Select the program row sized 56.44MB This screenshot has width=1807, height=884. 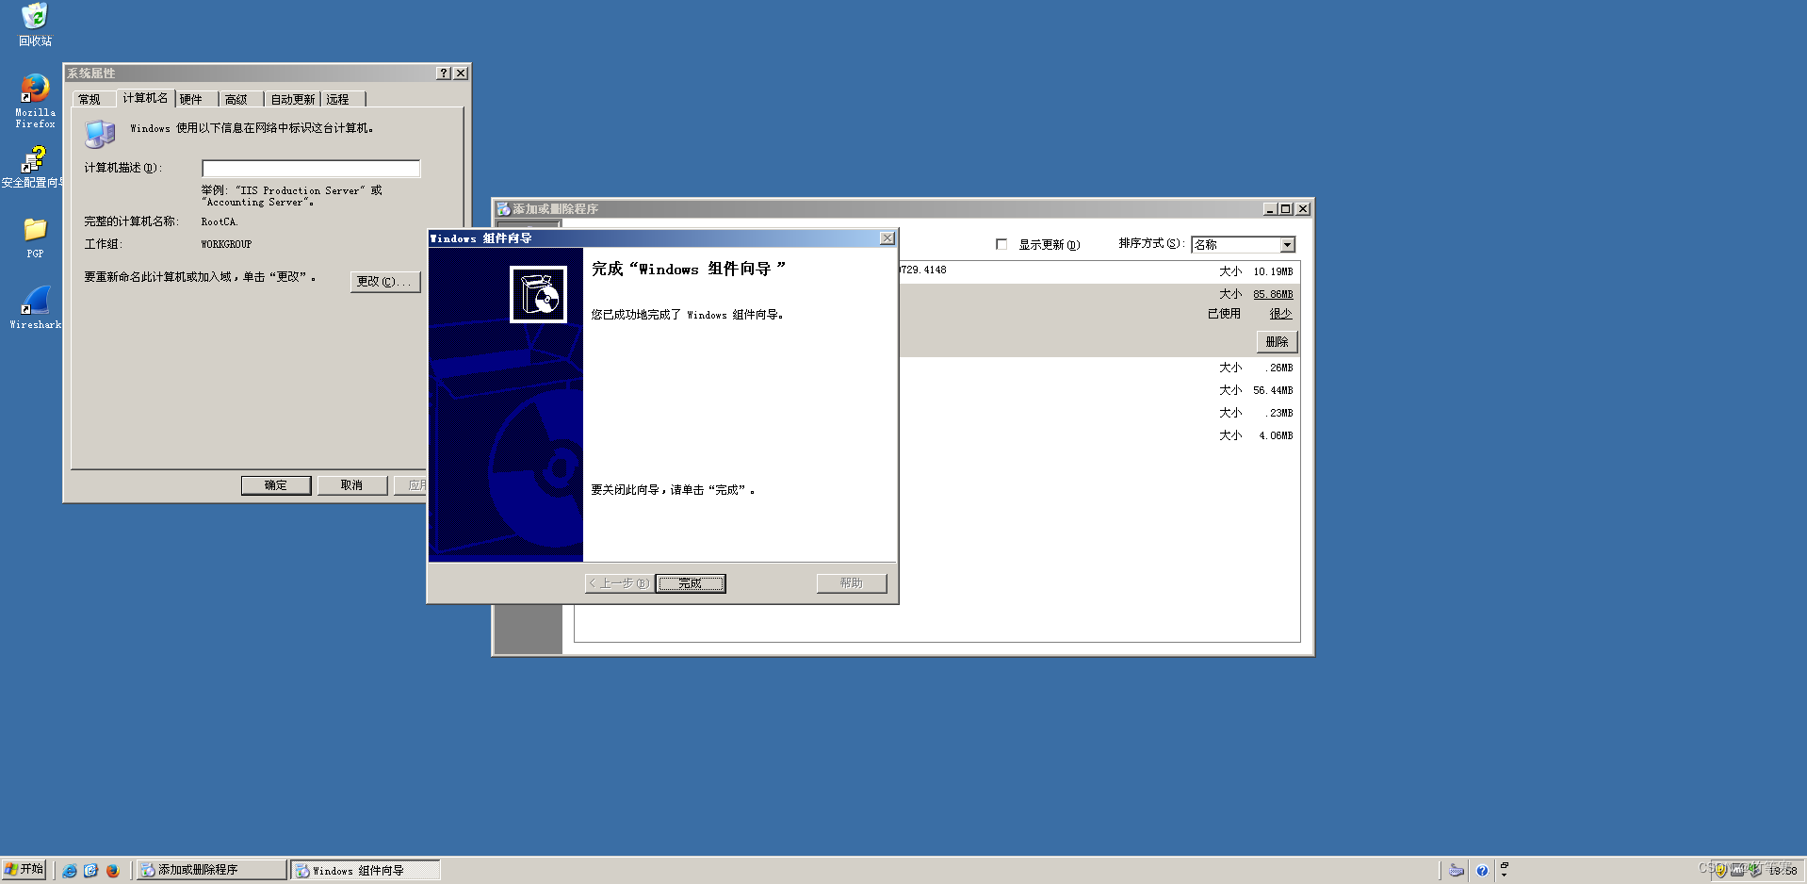pyautogui.click(x=1099, y=390)
